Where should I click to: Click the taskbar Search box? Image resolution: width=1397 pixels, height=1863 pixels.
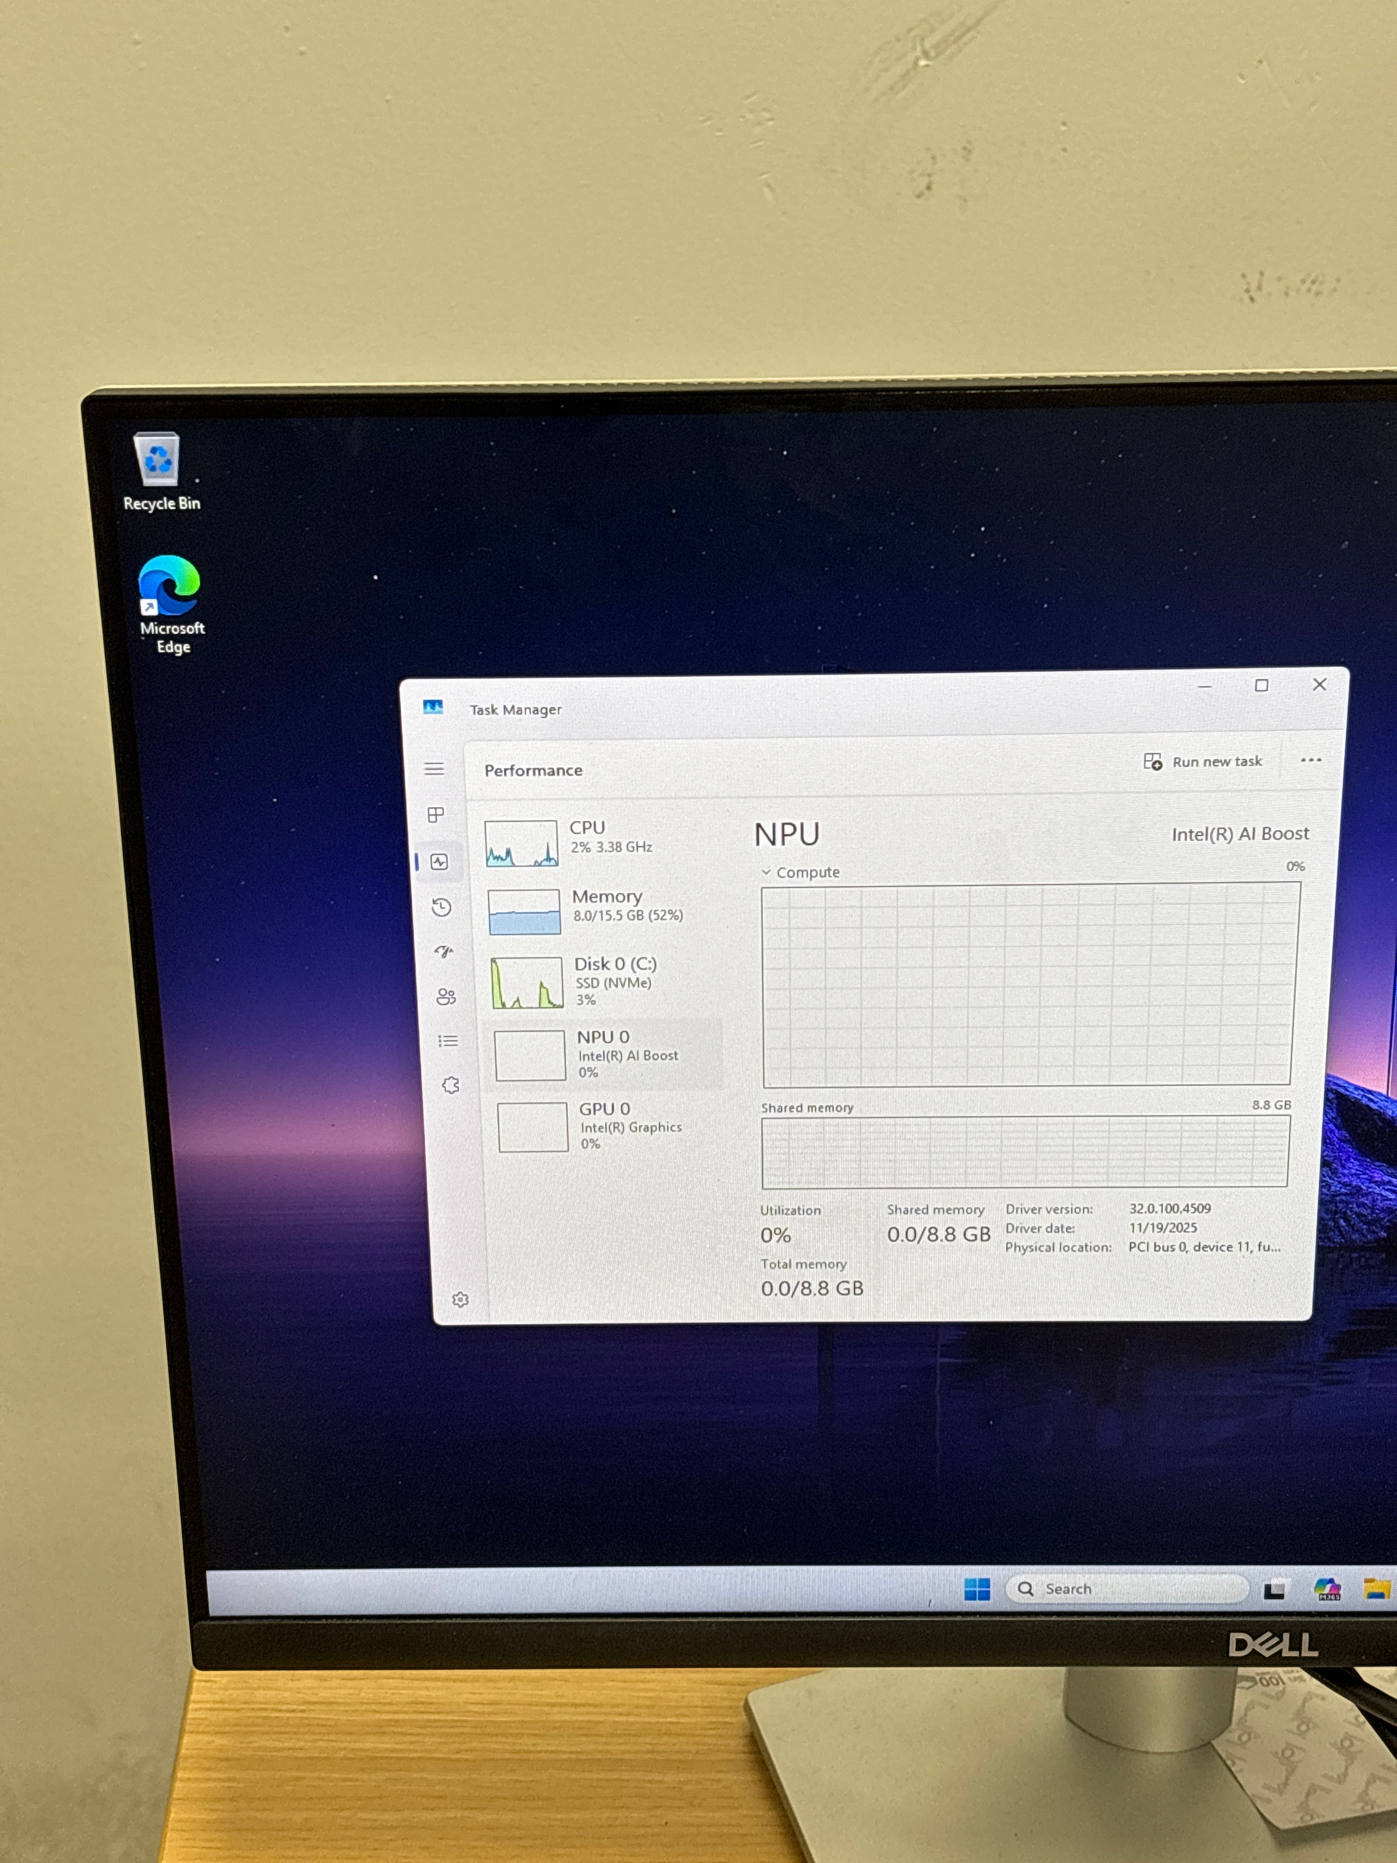pyautogui.click(x=1127, y=1589)
